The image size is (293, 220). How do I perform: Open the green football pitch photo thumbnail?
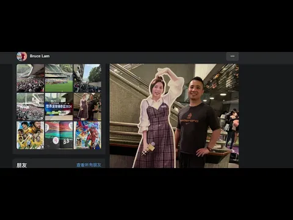click(59, 78)
